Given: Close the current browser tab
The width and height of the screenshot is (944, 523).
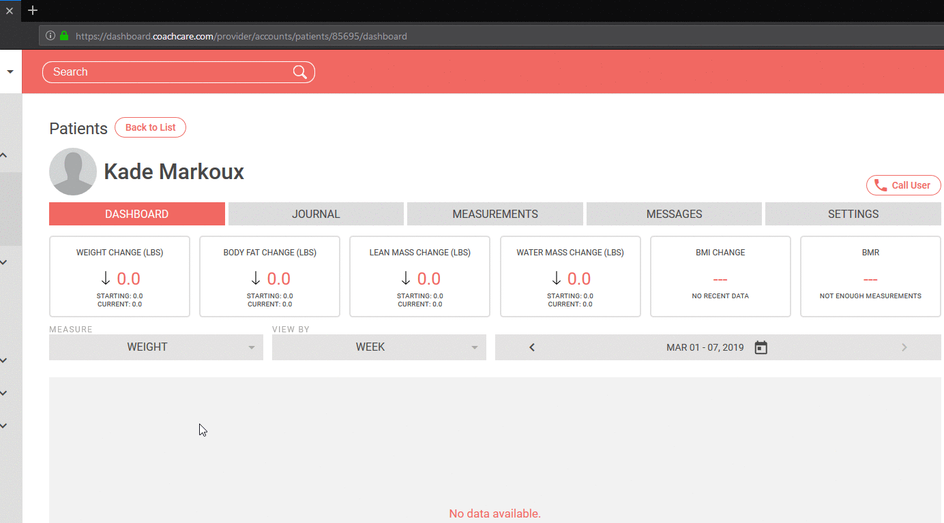Looking at the screenshot, I should click(x=10, y=11).
